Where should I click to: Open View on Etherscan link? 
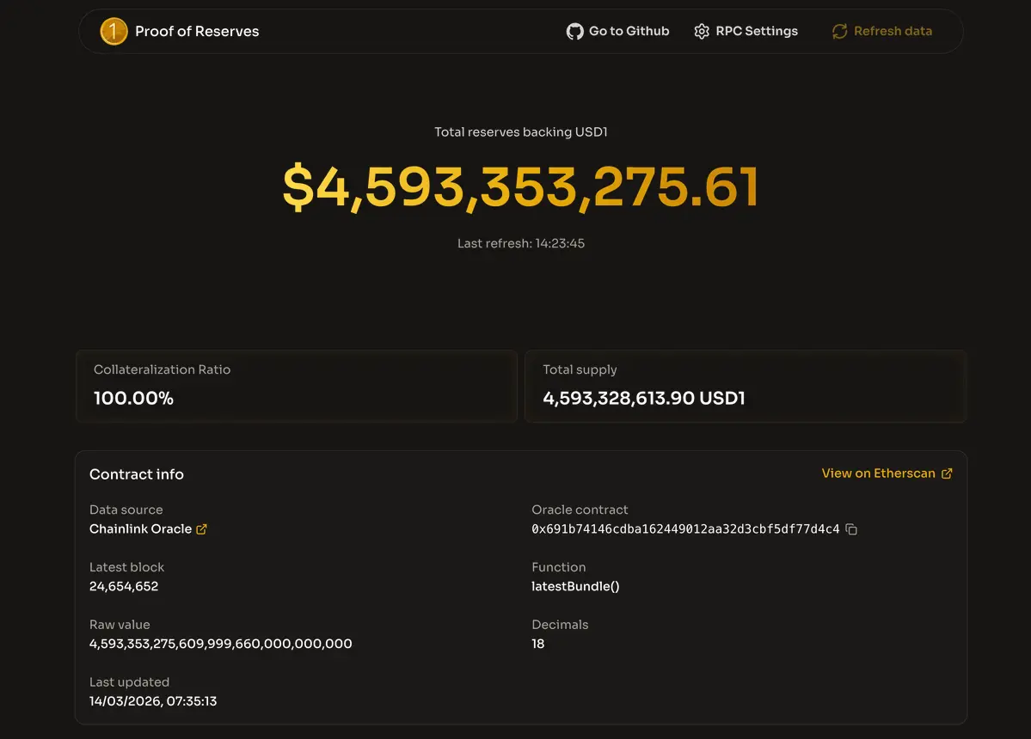coord(887,473)
